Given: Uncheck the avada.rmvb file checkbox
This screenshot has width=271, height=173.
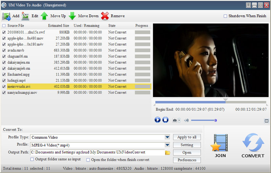Looking at the screenshot, I should (x=4, y=51).
